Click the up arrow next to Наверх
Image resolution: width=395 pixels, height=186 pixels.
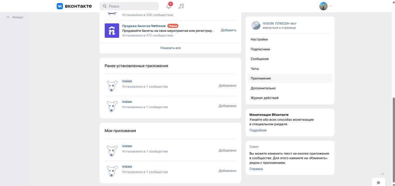pos(8,17)
